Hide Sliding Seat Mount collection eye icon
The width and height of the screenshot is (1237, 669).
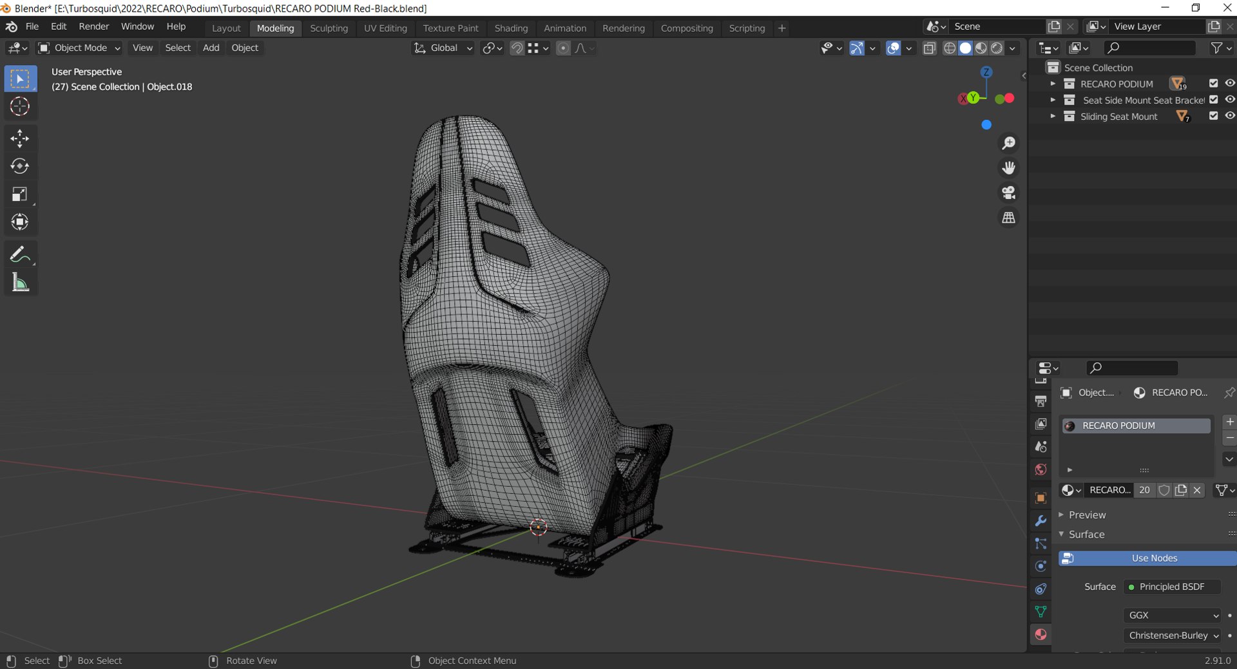coord(1229,116)
